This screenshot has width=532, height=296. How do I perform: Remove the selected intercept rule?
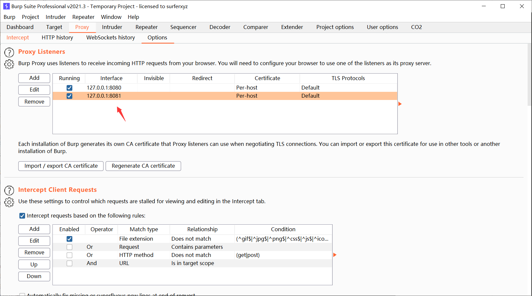tap(34, 252)
